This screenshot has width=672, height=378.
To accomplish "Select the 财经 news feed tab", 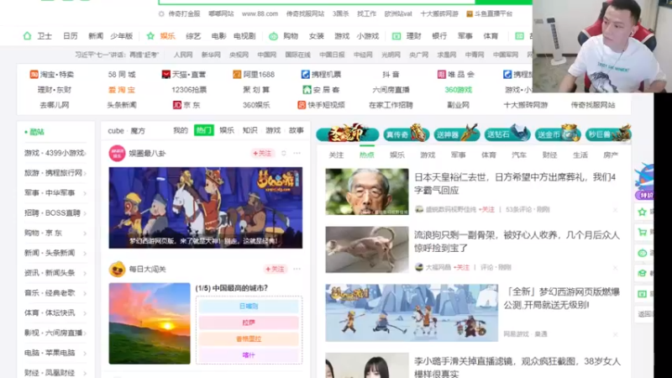I will point(549,155).
